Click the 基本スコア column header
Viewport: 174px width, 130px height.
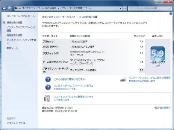click(x=158, y=36)
